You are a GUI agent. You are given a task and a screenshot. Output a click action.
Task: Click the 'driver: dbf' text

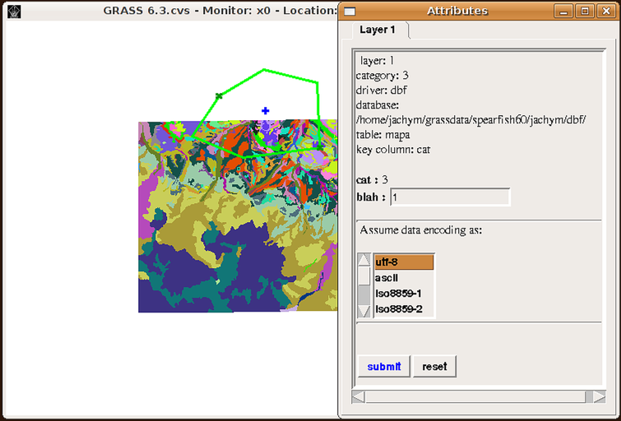(382, 90)
